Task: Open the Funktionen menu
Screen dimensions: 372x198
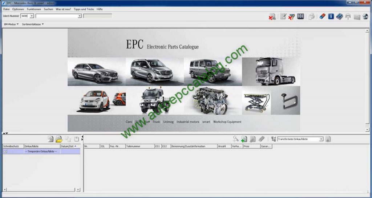Action: [34, 9]
